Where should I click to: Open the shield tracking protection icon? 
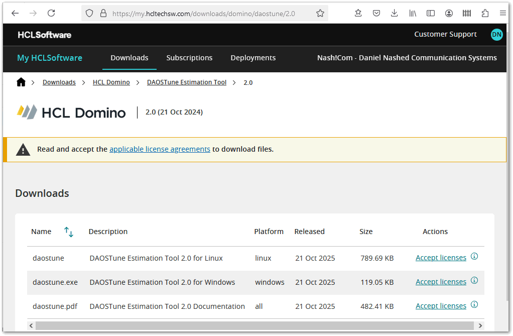[89, 14]
